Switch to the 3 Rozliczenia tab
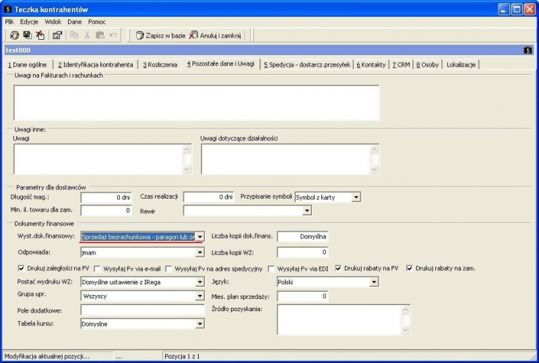The width and height of the screenshot is (539, 363). 160,65
